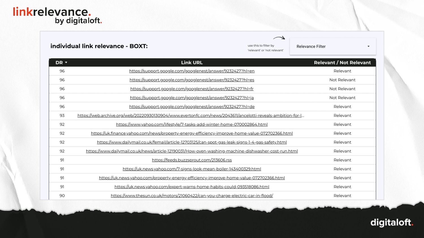Click DR value 92 in the yahoo.com lifestyle row
The width and height of the screenshot is (424, 238).
(62, 124)
